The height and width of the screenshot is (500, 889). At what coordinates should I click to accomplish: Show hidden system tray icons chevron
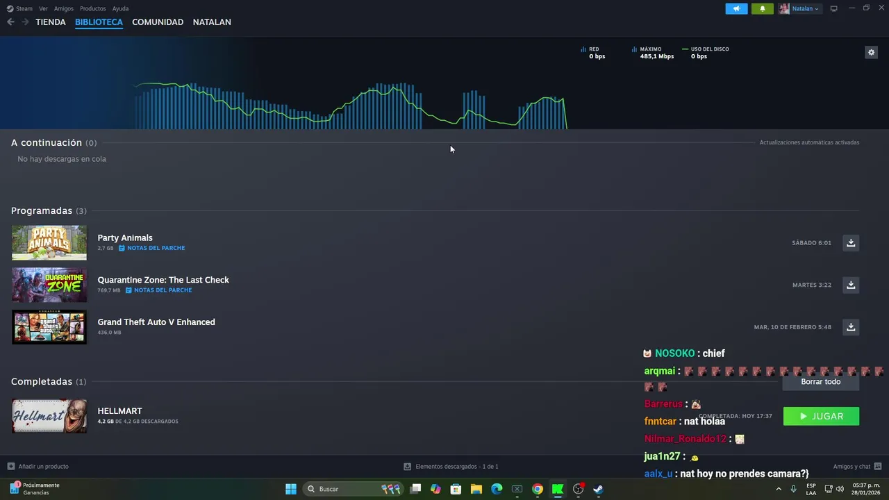(778, 489)
